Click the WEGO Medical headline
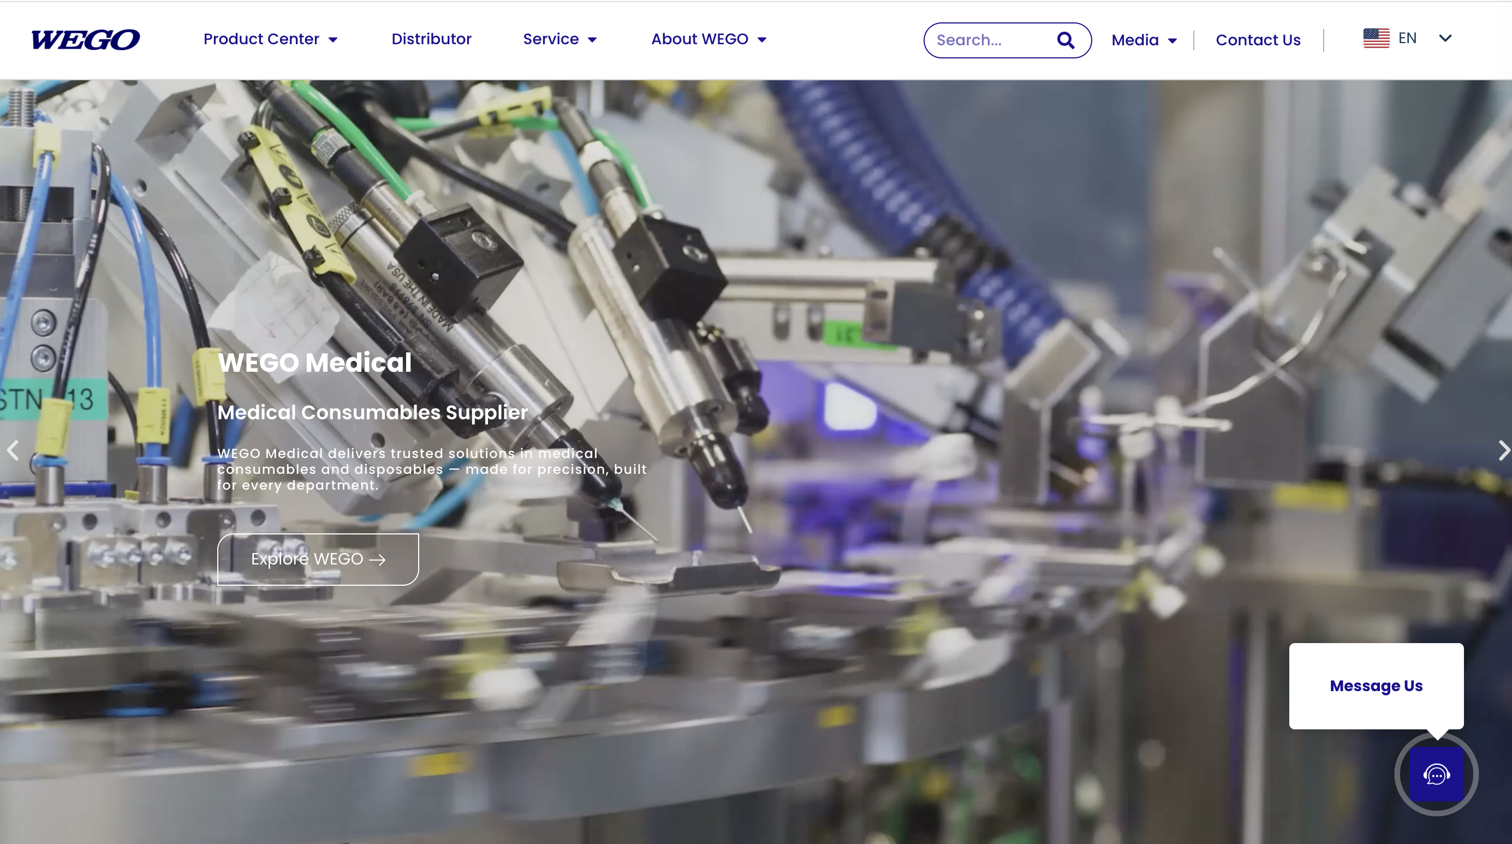Image resolution: width=1512 pixels, height=844 pixels. 314,362
